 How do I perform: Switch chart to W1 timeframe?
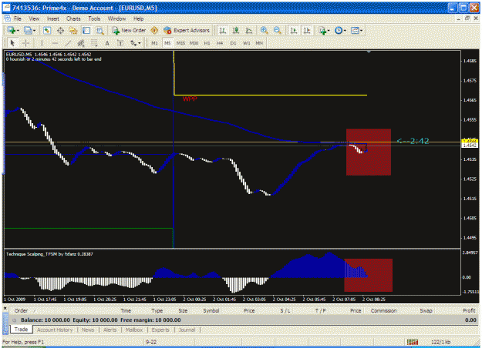(x=247, y=43)
